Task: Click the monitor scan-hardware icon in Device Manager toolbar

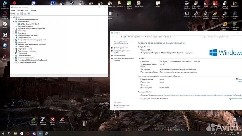Action: (x=29, y=14)
